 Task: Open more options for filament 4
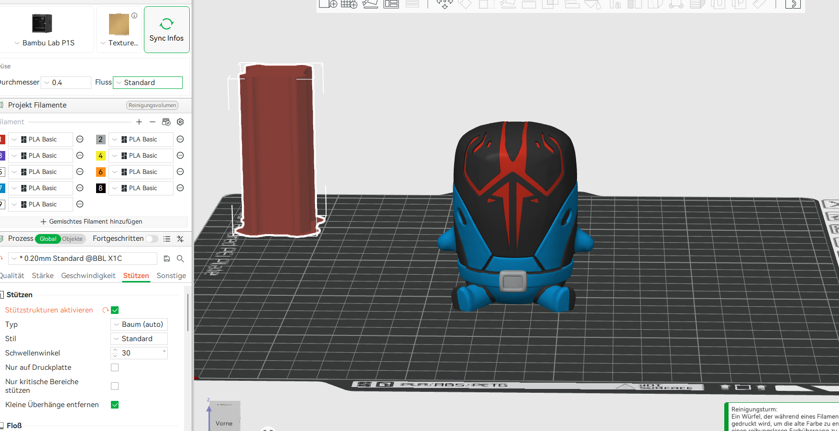(180, 155)
